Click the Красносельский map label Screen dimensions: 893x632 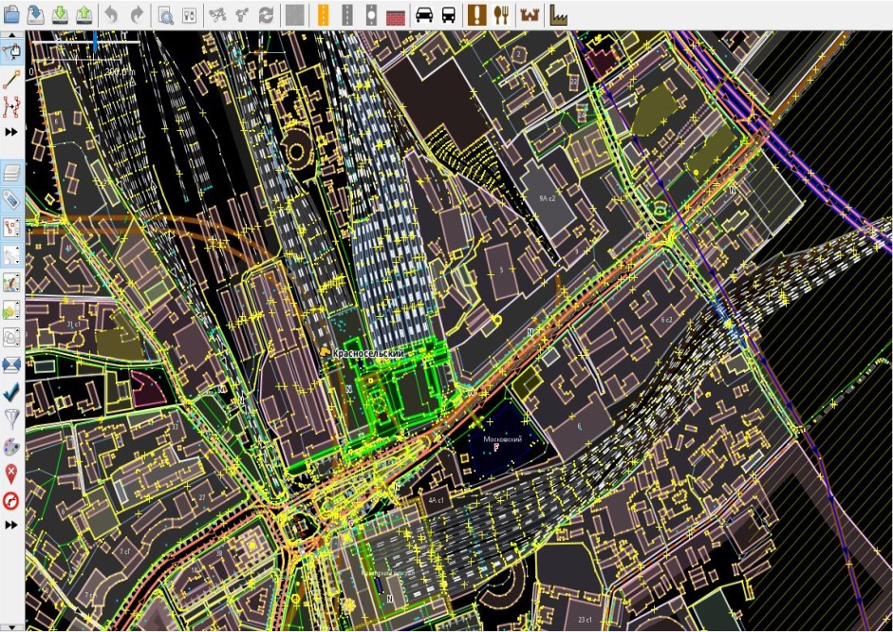368,354
